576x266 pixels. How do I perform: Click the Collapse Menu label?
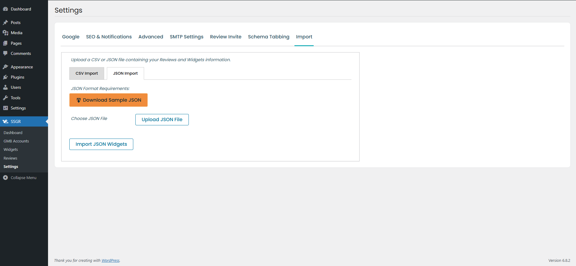click(23, 178)
